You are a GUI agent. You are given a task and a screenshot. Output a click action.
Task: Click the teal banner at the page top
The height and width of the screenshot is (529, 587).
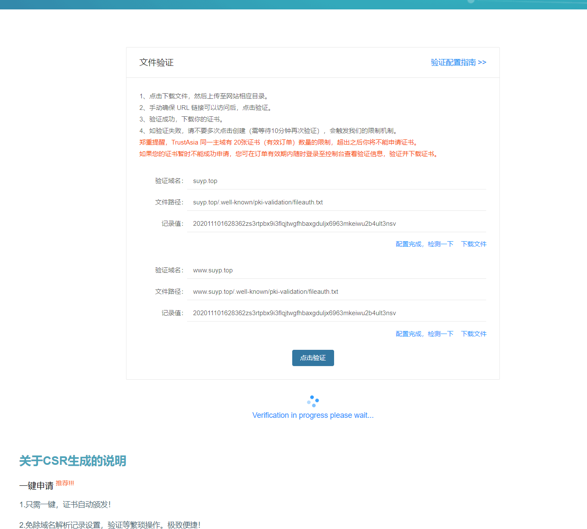[293, 4]
